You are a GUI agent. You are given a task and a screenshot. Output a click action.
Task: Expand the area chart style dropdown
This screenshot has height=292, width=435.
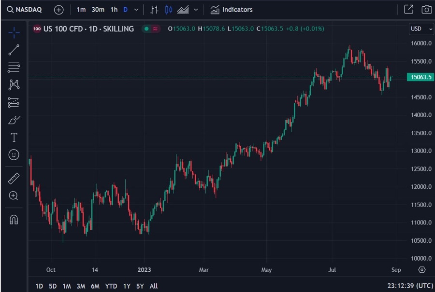196,10
